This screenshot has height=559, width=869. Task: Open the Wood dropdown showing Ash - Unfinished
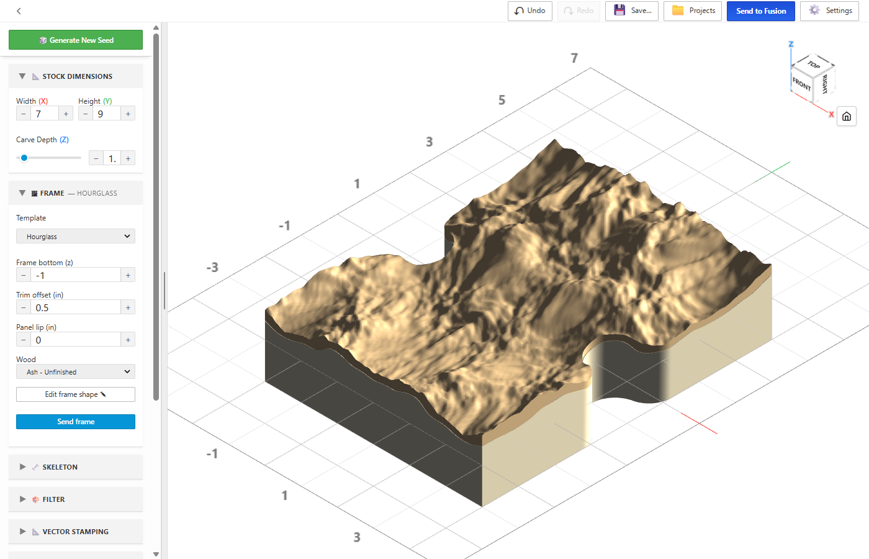(x=76, y=371)
